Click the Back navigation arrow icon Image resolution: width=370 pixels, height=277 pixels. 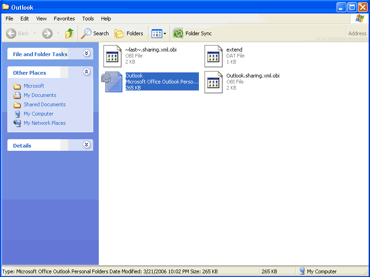click(x=11, y=33)
